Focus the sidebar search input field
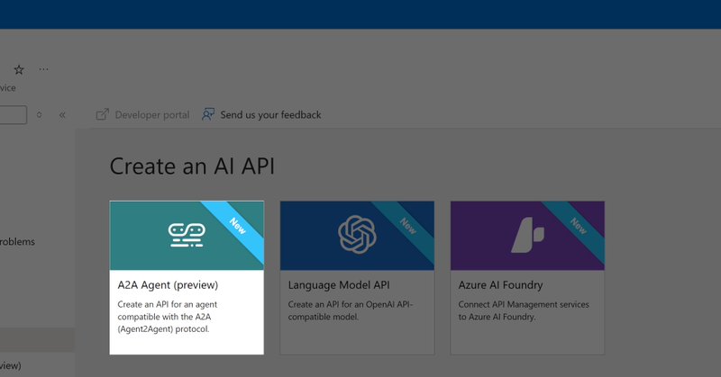This screenshot has height=377, width=721. [x=13, y=115]
